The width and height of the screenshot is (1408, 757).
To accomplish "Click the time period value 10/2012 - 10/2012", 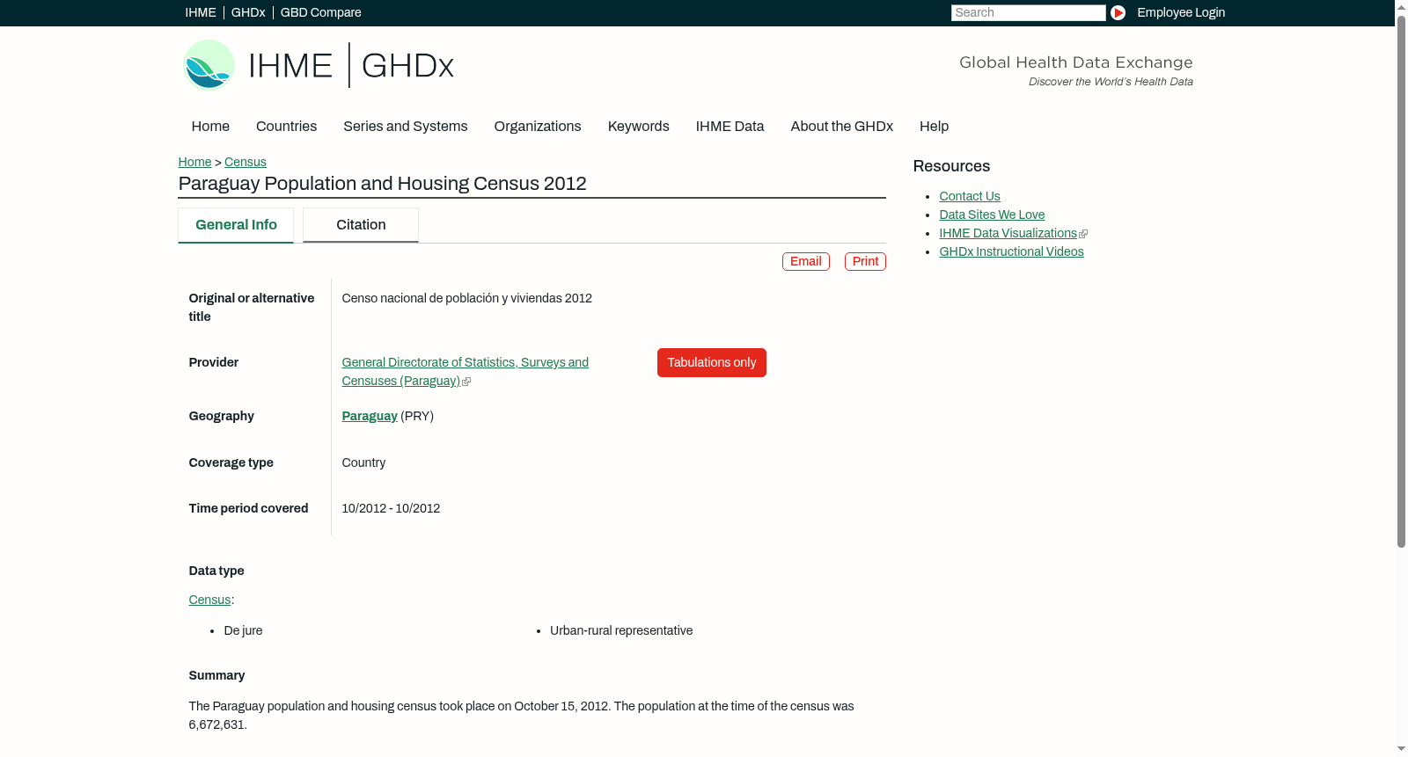I will tap(391, 509).
